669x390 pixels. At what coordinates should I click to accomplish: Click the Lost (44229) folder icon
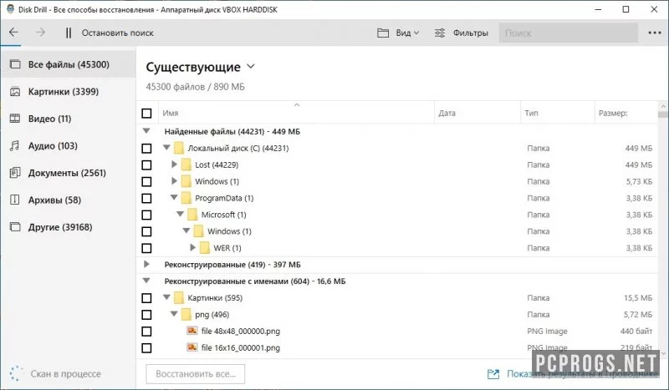pyautogui.click(x=186, y=165)
